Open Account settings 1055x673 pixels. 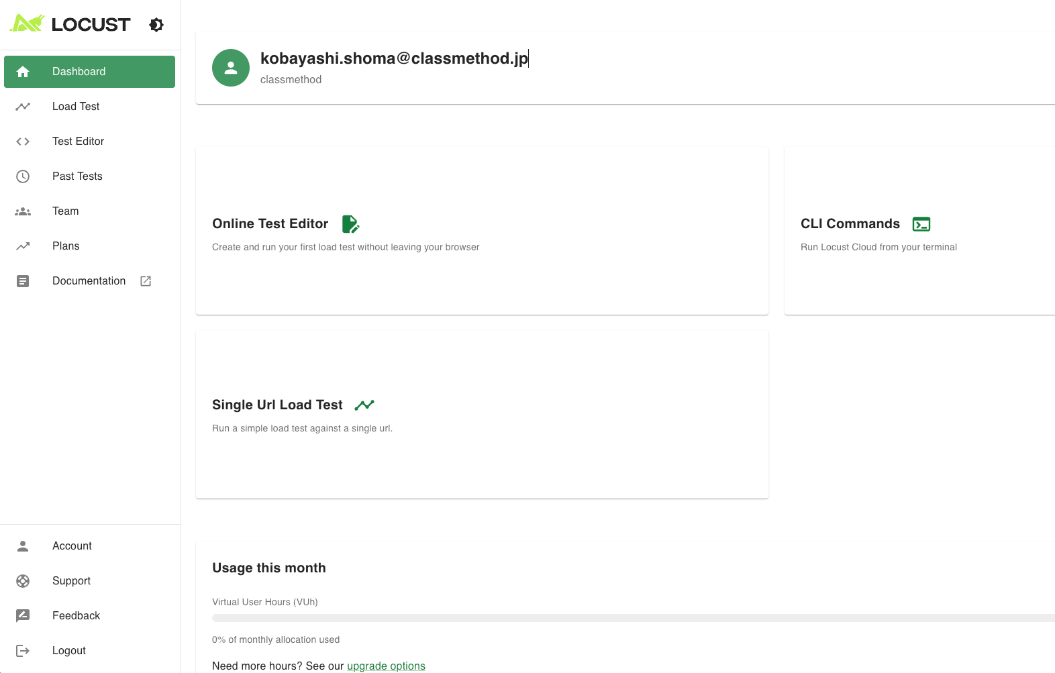89,546
